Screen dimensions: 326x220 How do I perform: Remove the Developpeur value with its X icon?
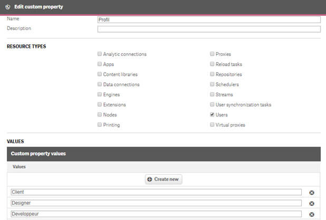[311, 214]
